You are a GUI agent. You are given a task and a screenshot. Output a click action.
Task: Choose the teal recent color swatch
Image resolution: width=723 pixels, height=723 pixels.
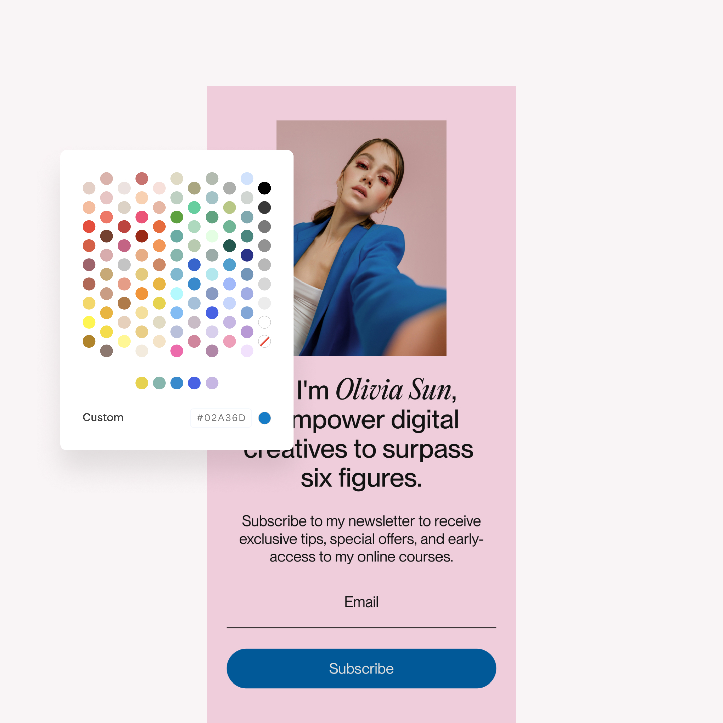(x=159, y=383)
